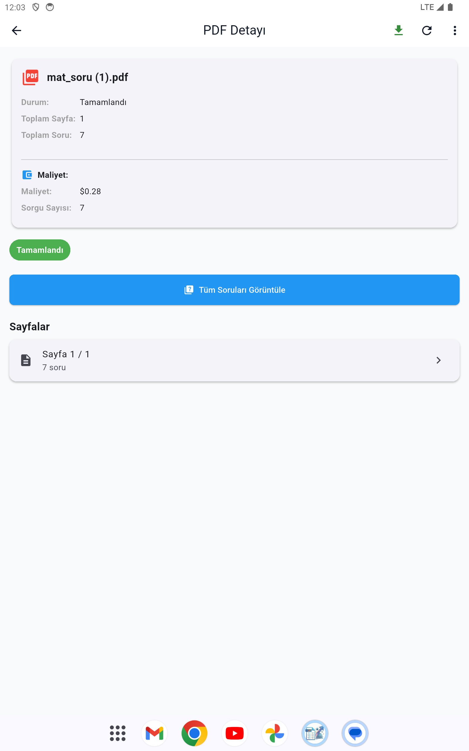The width and height of the screenshot is (469, 751).
Task: Refresh the PDF detail page
Action: (427, 31)
